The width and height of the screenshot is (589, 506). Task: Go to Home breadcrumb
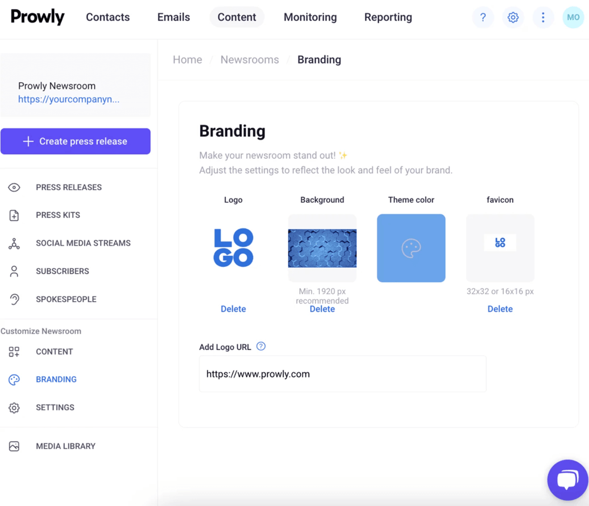pyautogui.click(x=188, y=60)
